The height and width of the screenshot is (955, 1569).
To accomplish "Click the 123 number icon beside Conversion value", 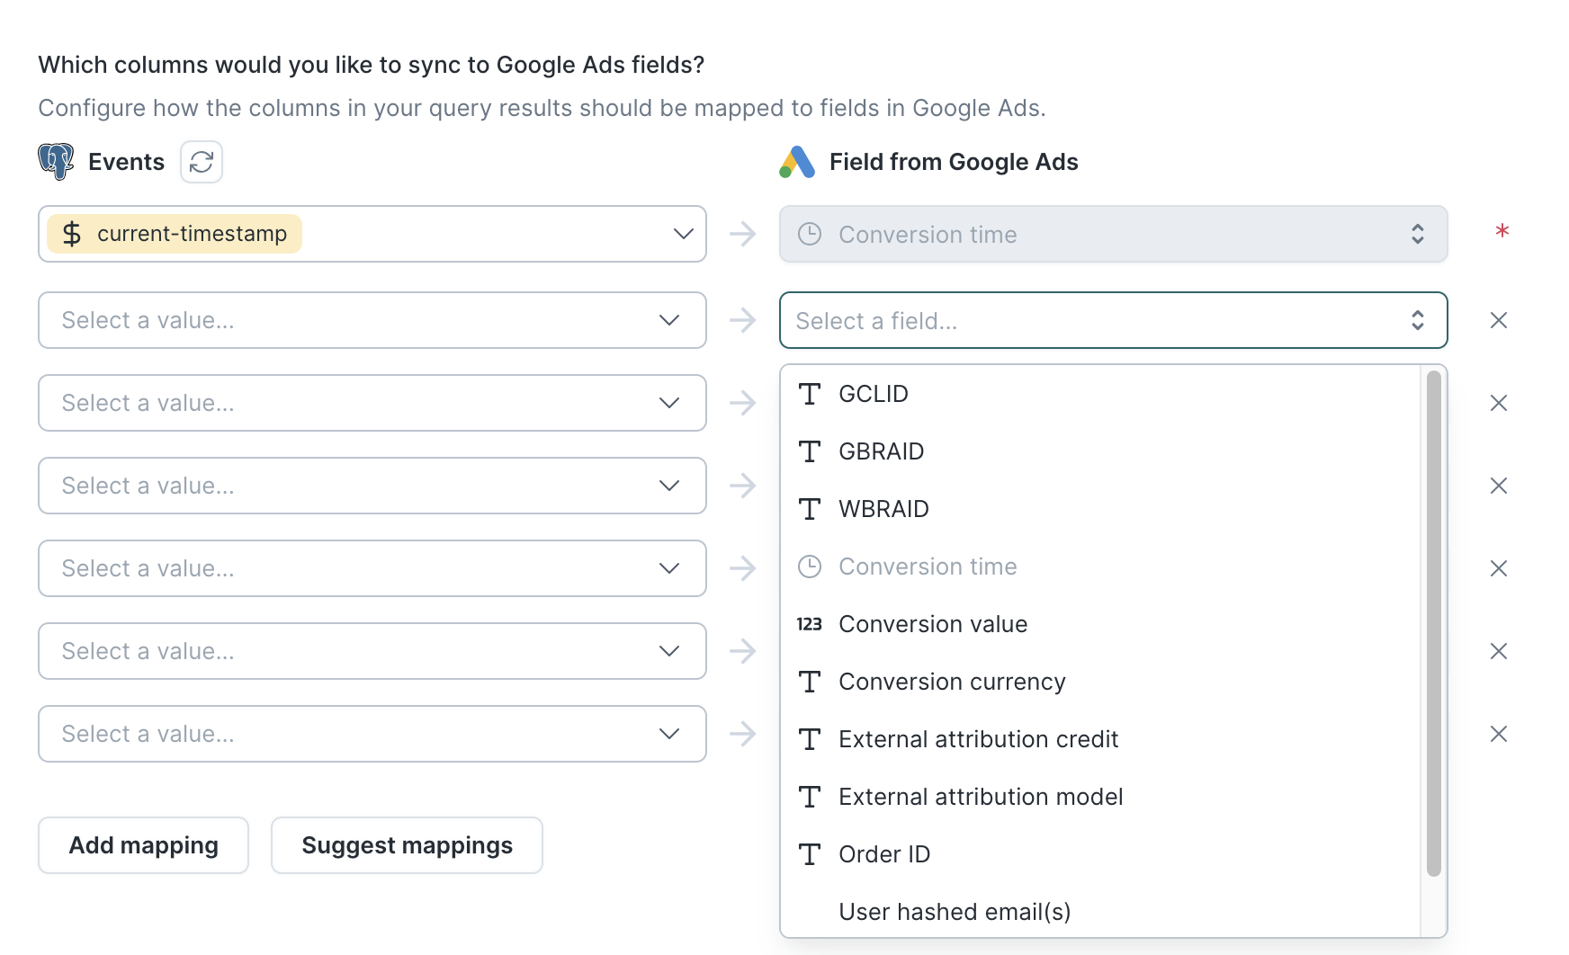I will point(810,624).
